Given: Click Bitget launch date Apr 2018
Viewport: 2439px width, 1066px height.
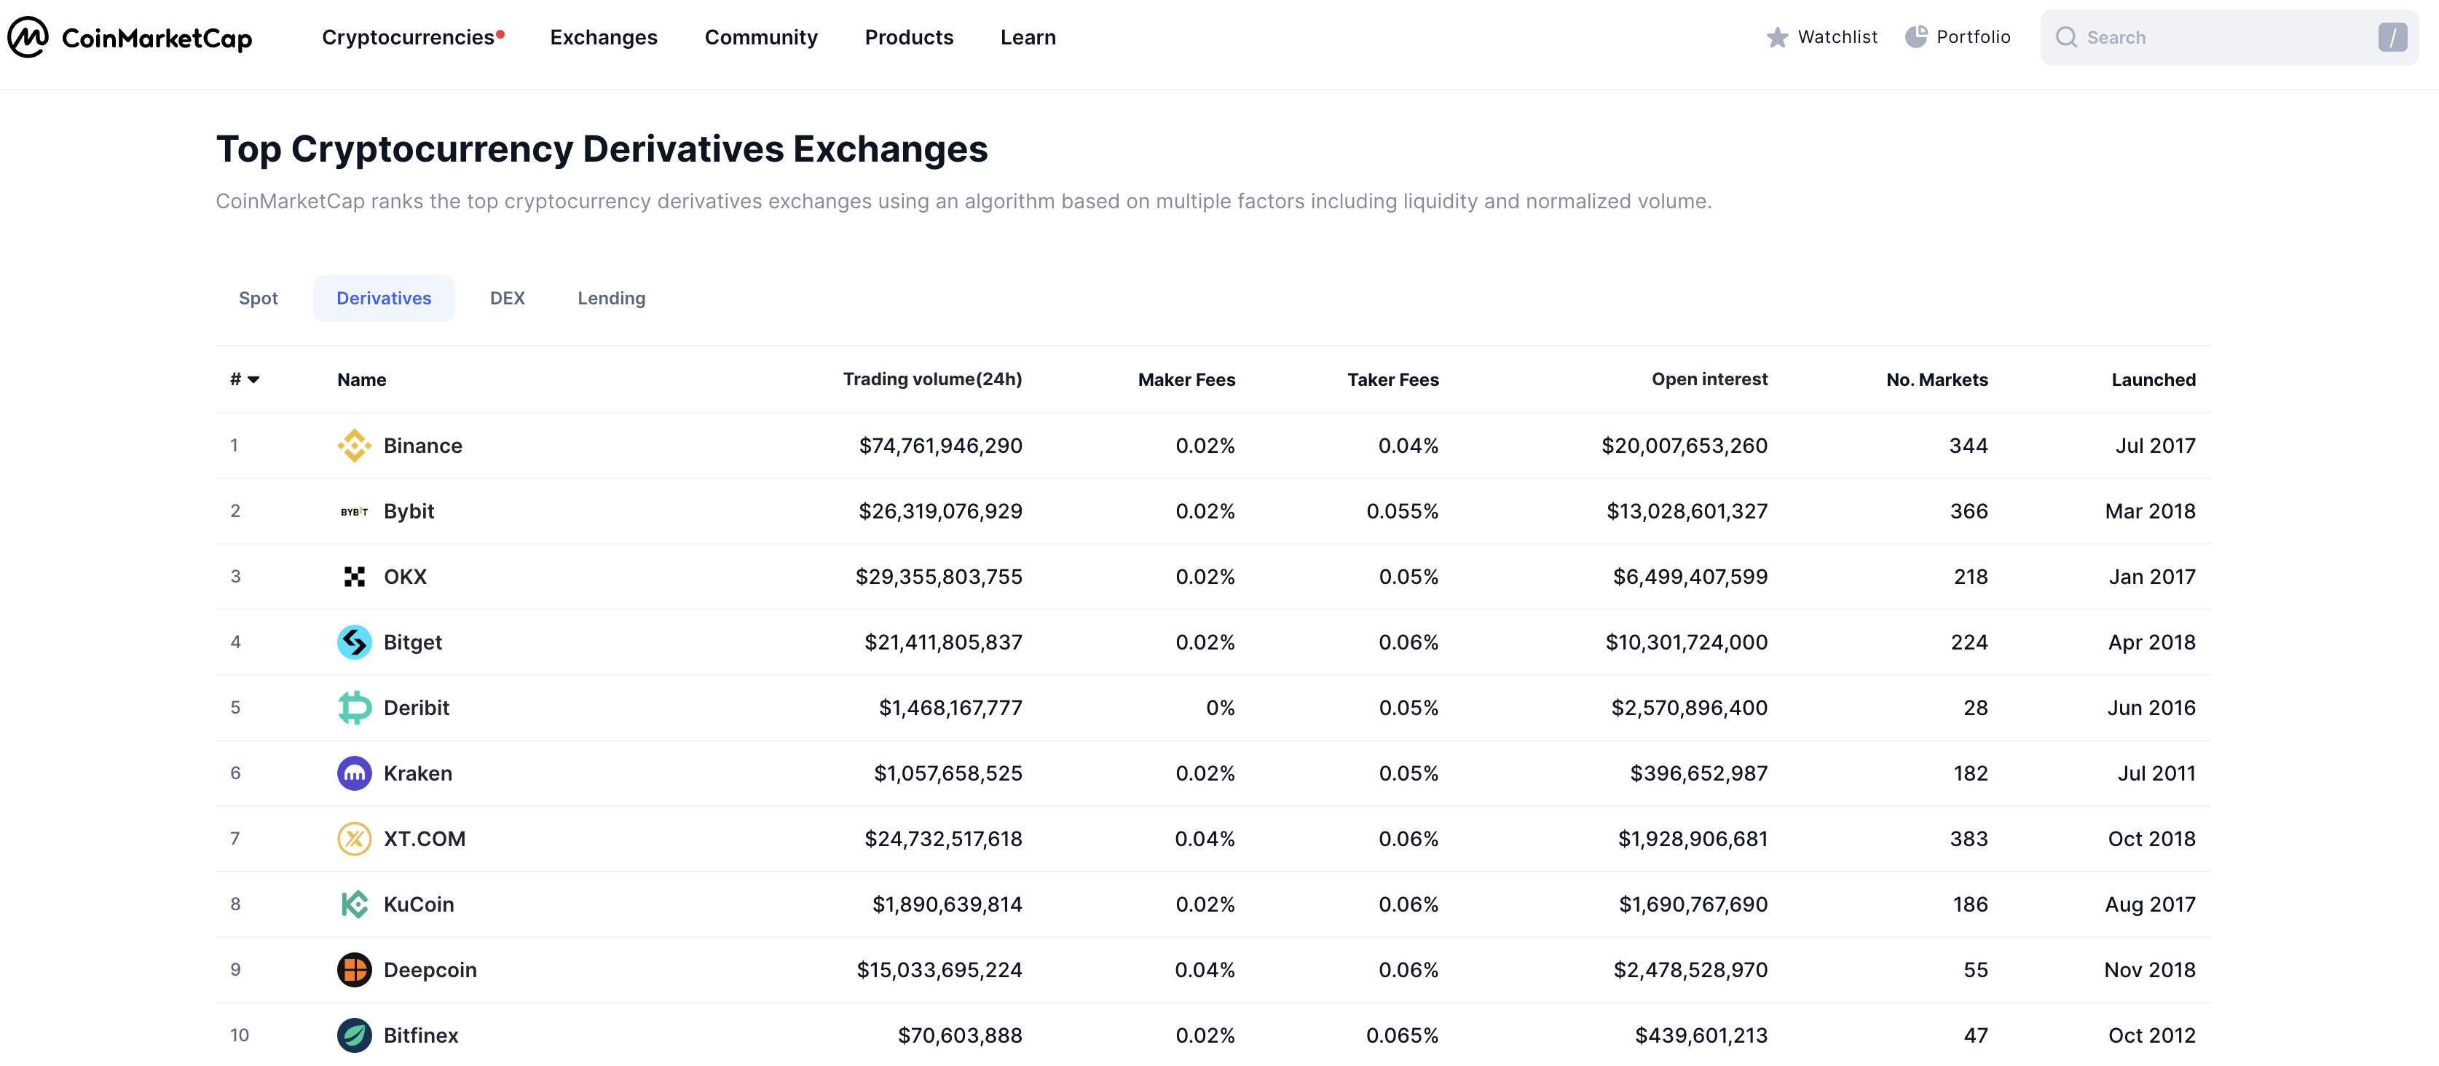Looking at the screenshot, I should [x=2151, y=642].
